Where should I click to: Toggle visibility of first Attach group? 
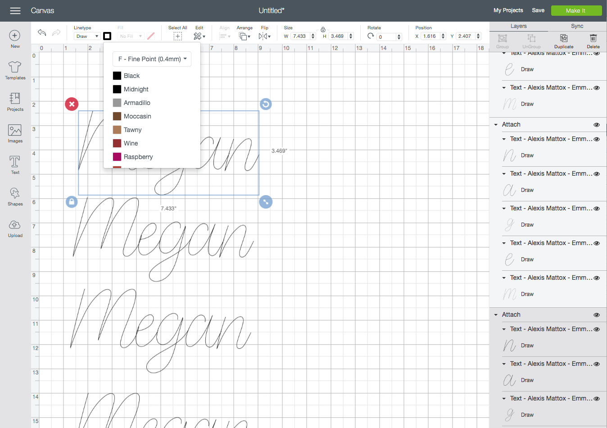(x=597, y=125)
